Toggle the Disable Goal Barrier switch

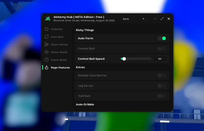pos(162,76)
